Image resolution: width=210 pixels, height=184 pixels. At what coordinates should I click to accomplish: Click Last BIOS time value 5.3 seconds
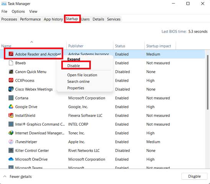pos(198,31)
